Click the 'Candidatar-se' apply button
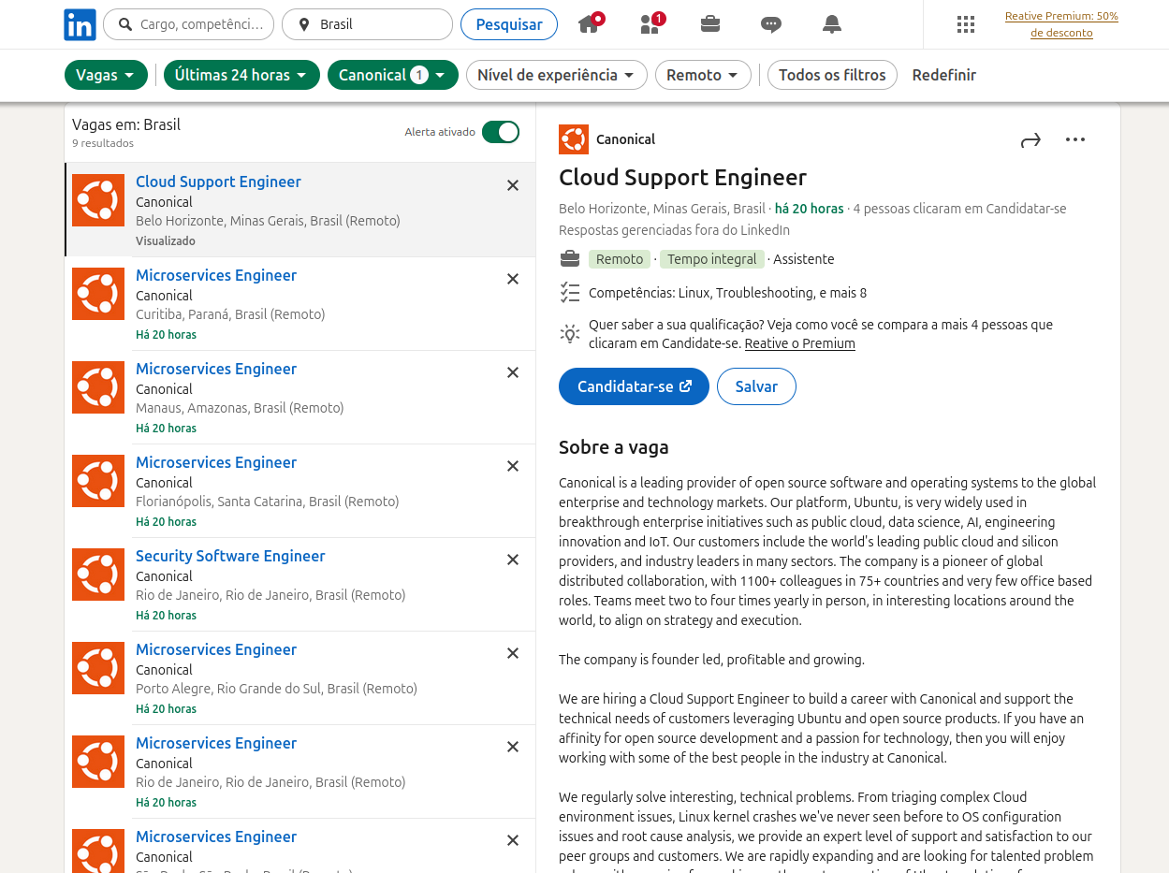The height and width of the screenshot is (873, 1169). pos(634,386)
